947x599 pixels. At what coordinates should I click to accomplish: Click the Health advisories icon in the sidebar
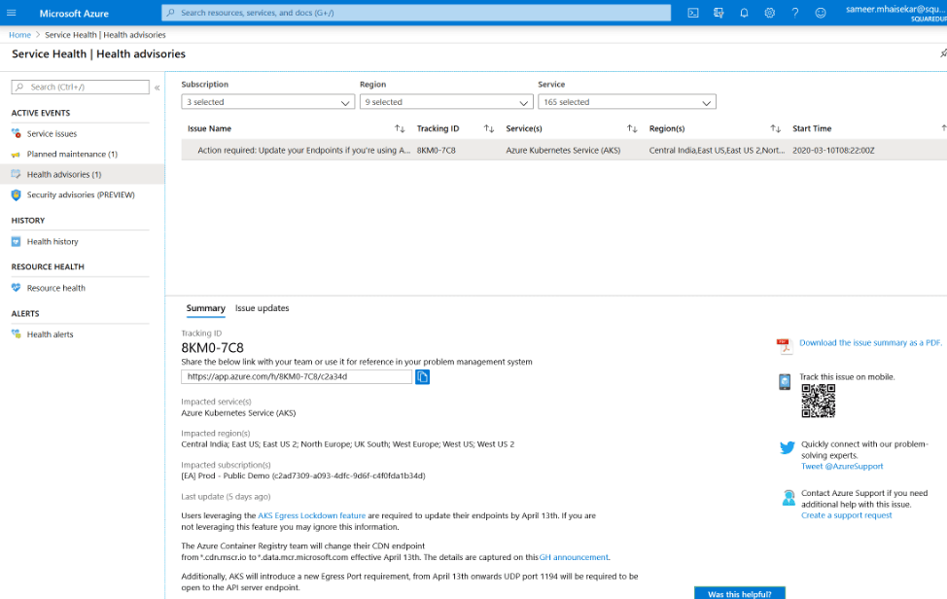[17, 174]
